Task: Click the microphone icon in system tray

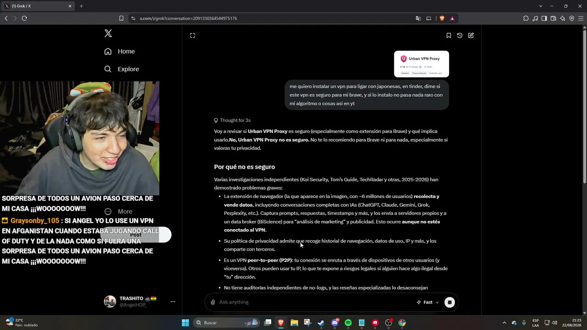Action: click(x=524, y=323)
